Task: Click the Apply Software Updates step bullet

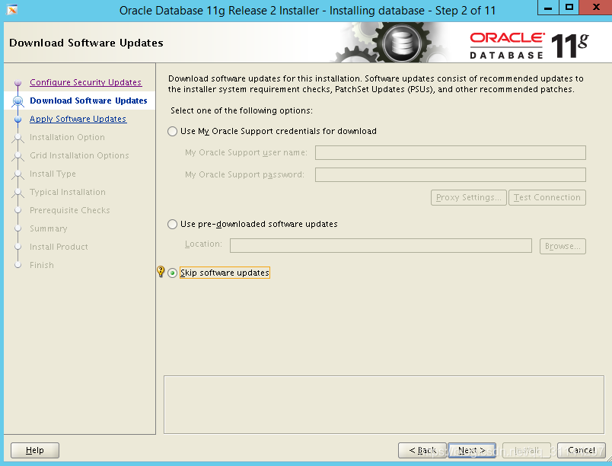Action: point(18,120)
